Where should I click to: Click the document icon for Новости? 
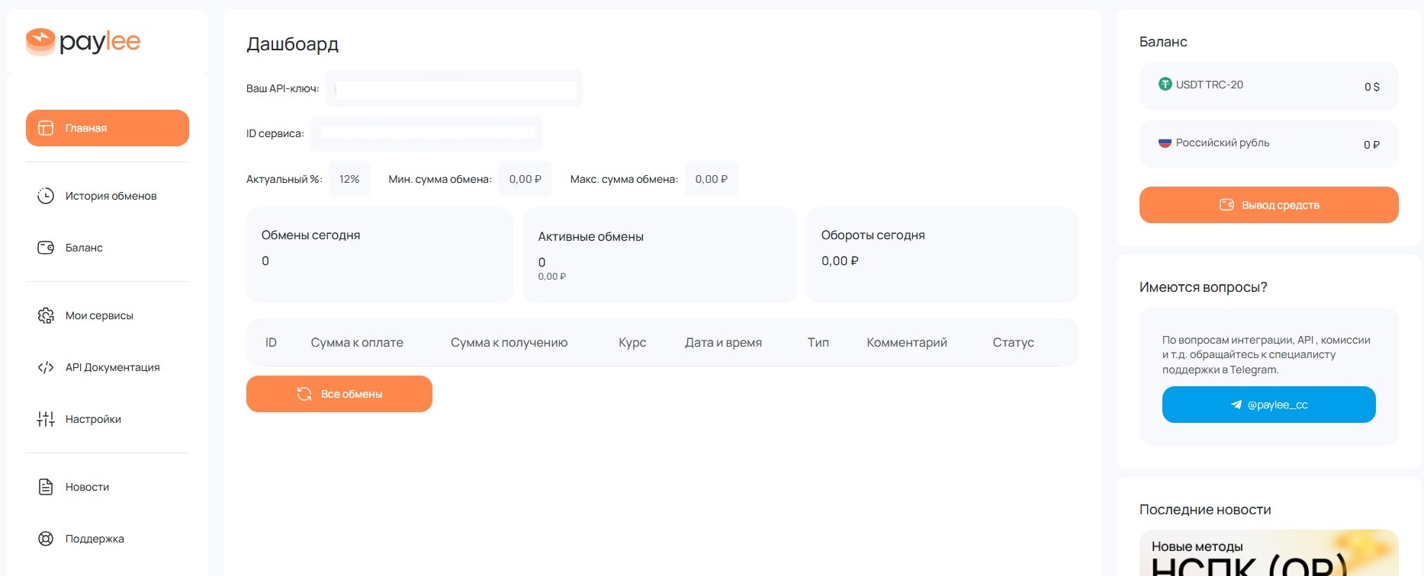(46, 487)
